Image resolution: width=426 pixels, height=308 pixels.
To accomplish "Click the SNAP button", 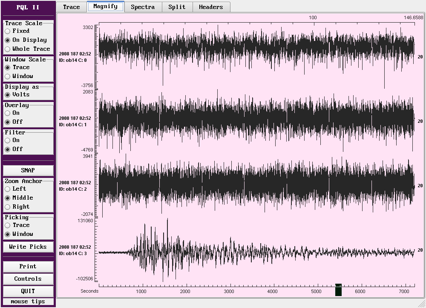I will [28, 170].
